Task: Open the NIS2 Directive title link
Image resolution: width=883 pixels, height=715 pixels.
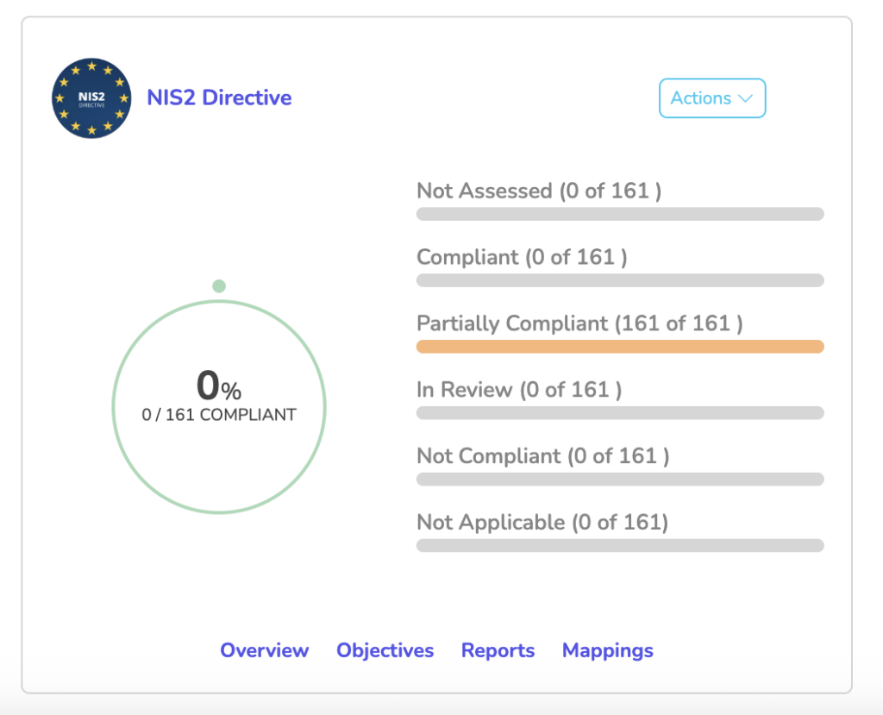Action: click(x=219, y=97)
